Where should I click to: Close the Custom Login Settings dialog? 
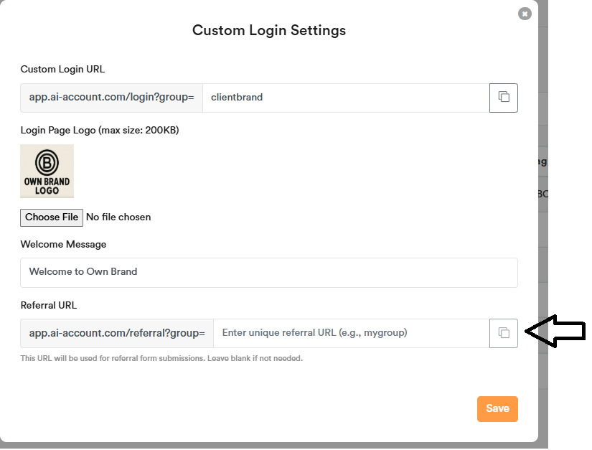[525, 14]
